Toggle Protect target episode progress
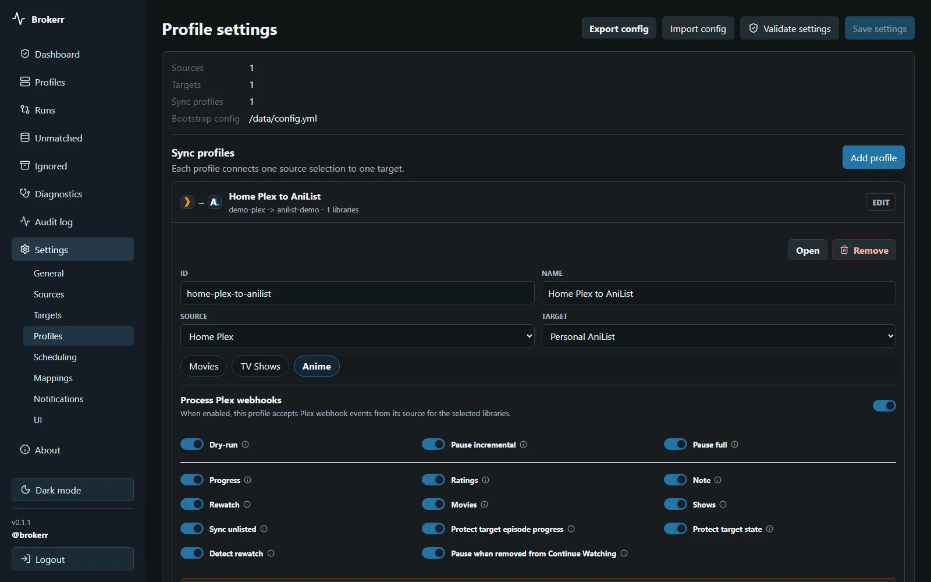Viewport: 931px width, 582px height. point(433,528)
